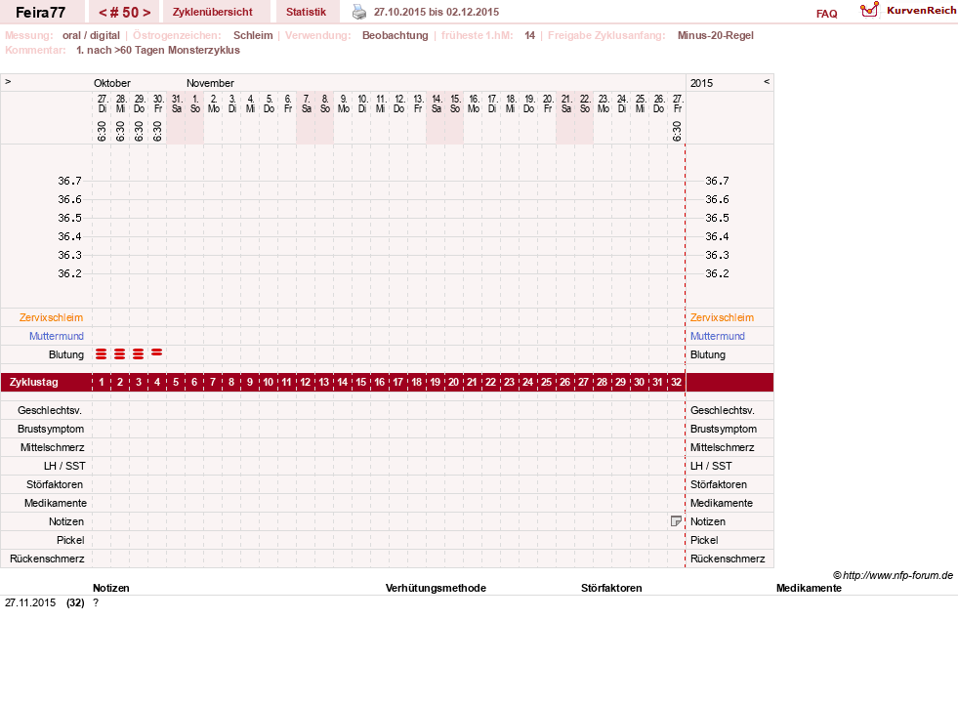Collapse chart with the top-right < arrow
The height and width of the screenshot is (704, 958).
[767, 81]
